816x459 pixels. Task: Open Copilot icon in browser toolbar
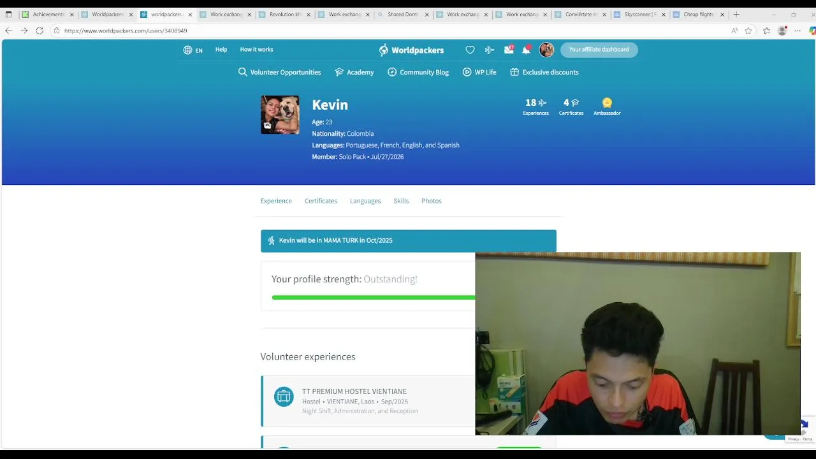click(x=812, y=31)
